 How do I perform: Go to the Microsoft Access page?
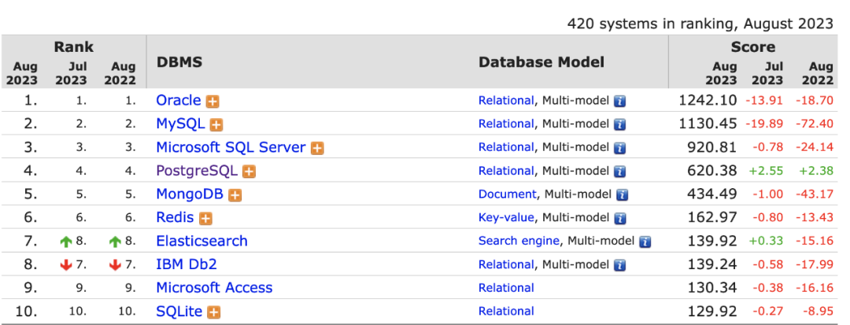(x=214, y=287)
